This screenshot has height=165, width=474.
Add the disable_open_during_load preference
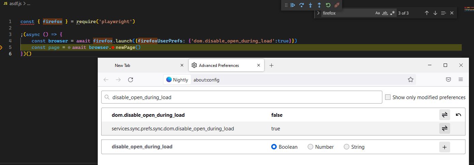[445, 147]
